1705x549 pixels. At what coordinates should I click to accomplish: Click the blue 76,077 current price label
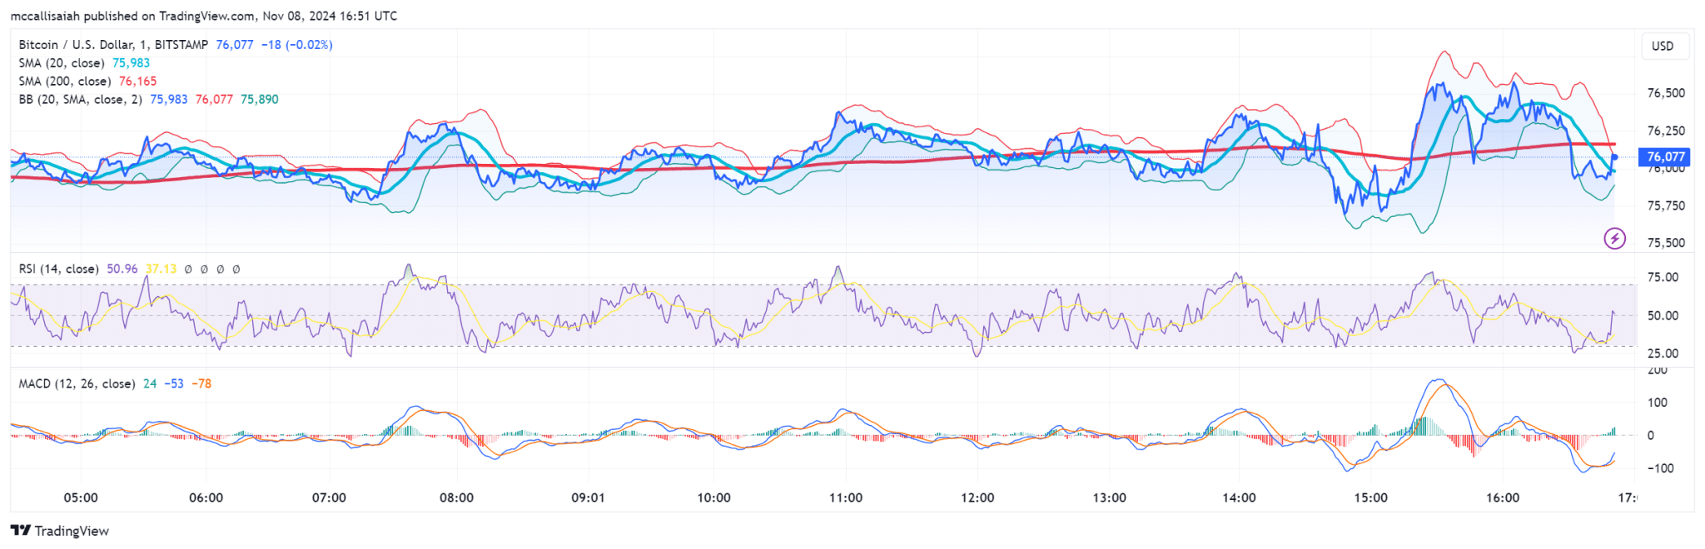coord(1665,156)
